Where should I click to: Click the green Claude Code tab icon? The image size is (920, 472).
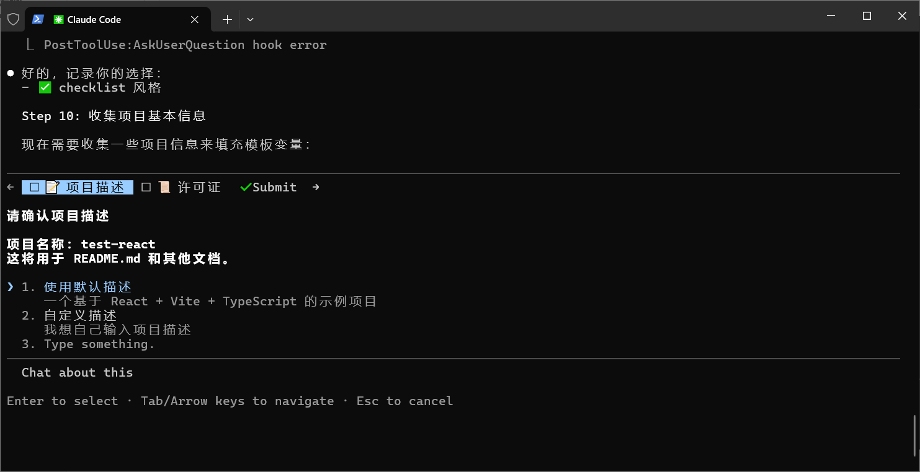[58, 20]
